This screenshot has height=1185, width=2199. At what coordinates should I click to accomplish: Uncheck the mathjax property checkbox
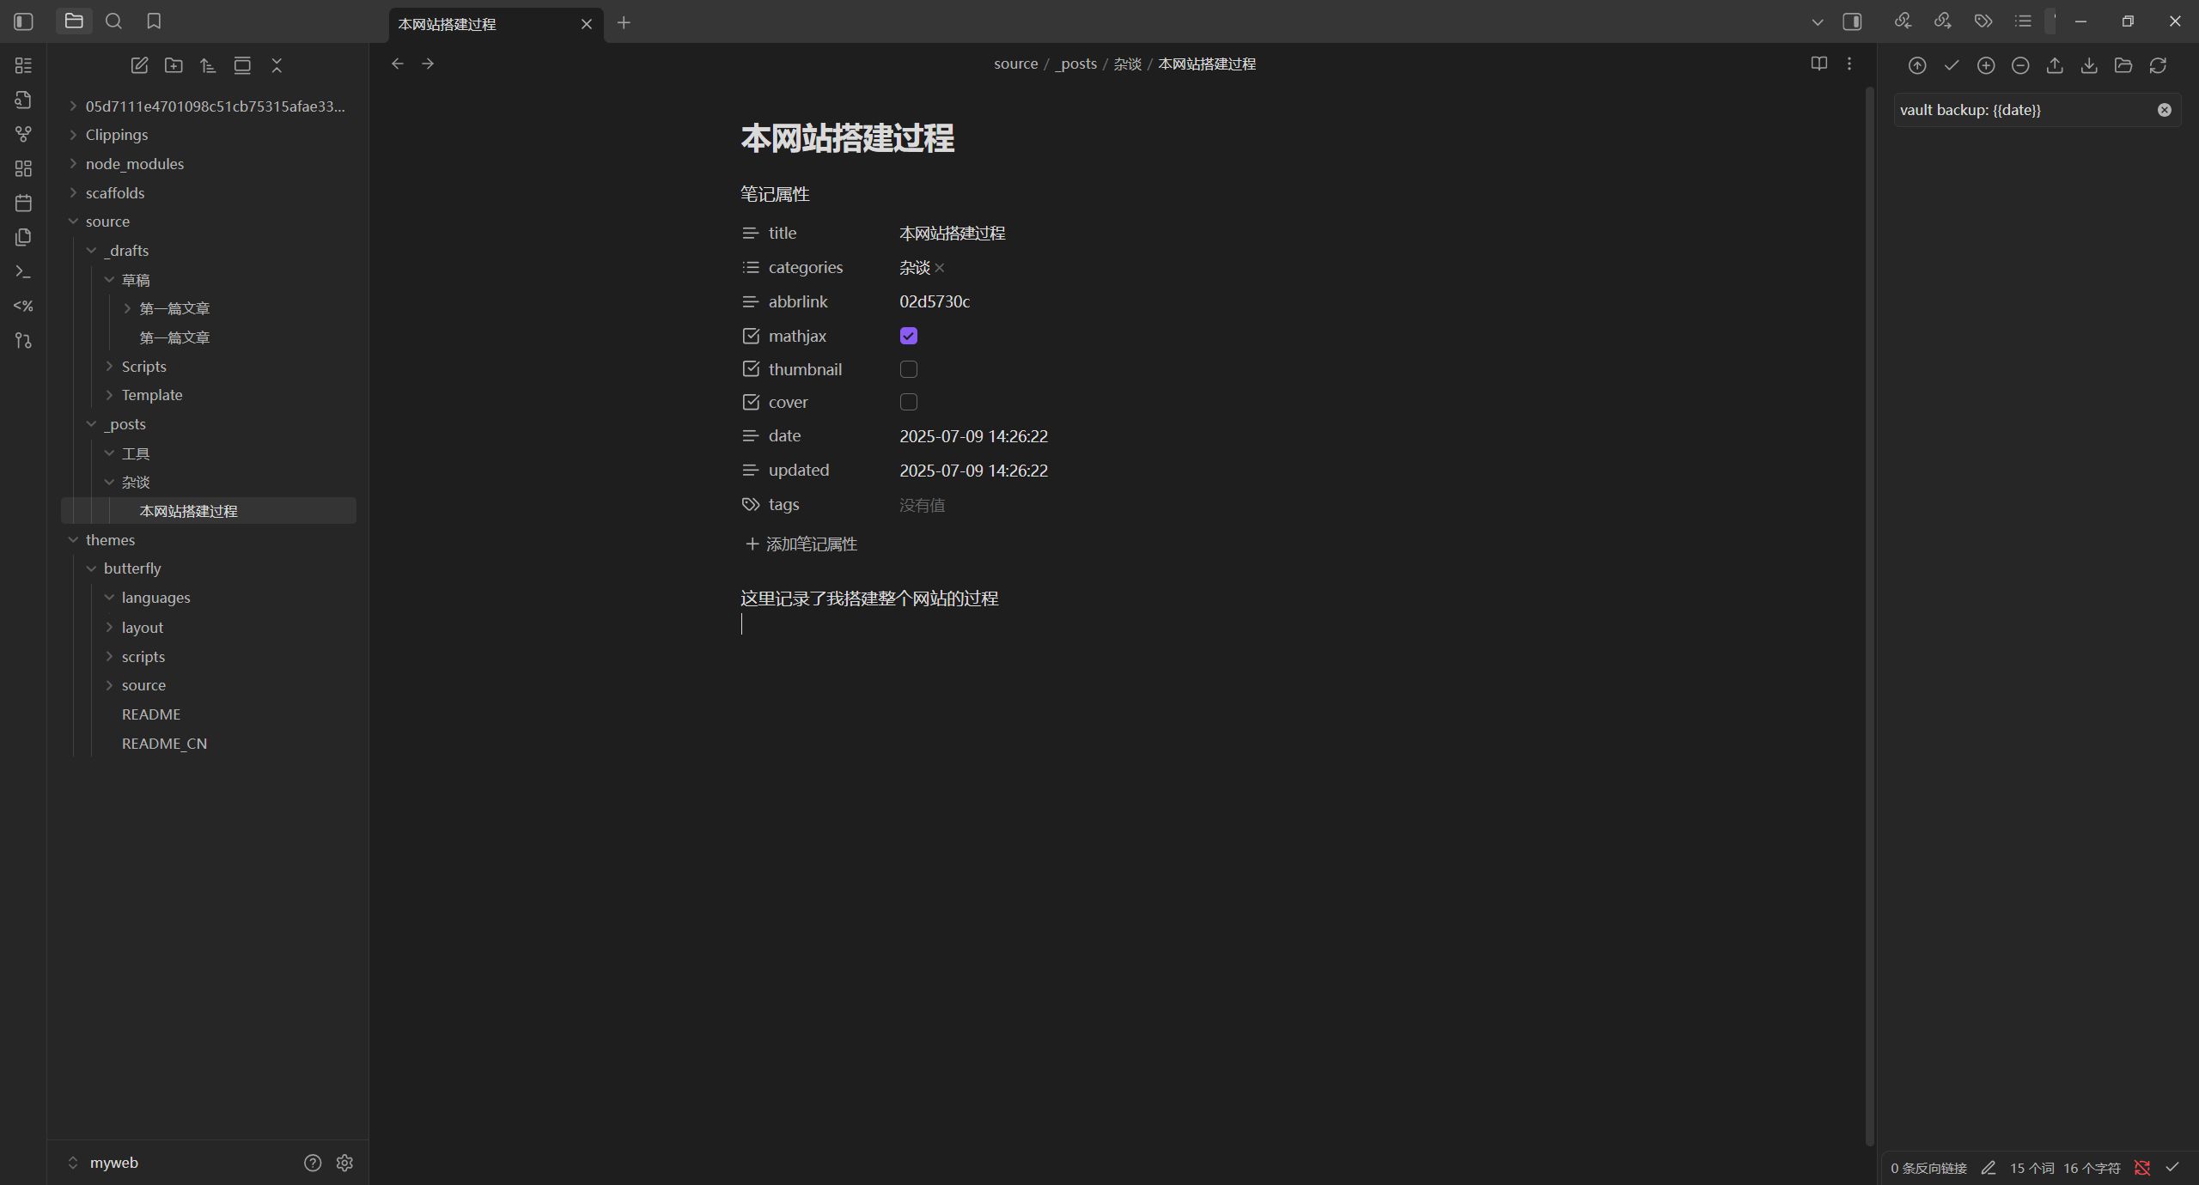pyautogui.click(x=908, y=336)
